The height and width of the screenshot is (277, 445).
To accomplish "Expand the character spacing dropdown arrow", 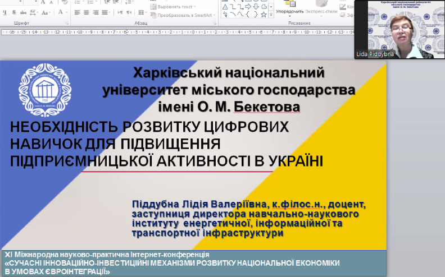I will pyautogui.click(x=38, y=12).
